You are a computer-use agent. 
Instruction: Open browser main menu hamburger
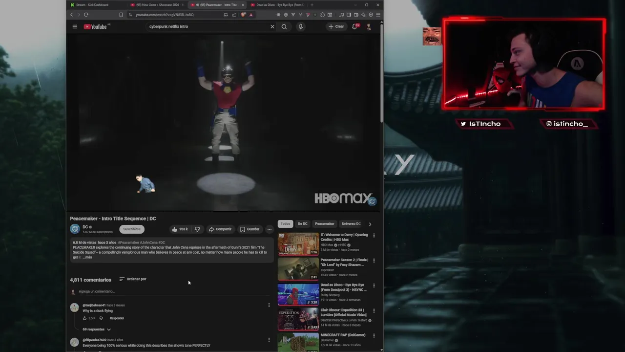click(378, 15)
